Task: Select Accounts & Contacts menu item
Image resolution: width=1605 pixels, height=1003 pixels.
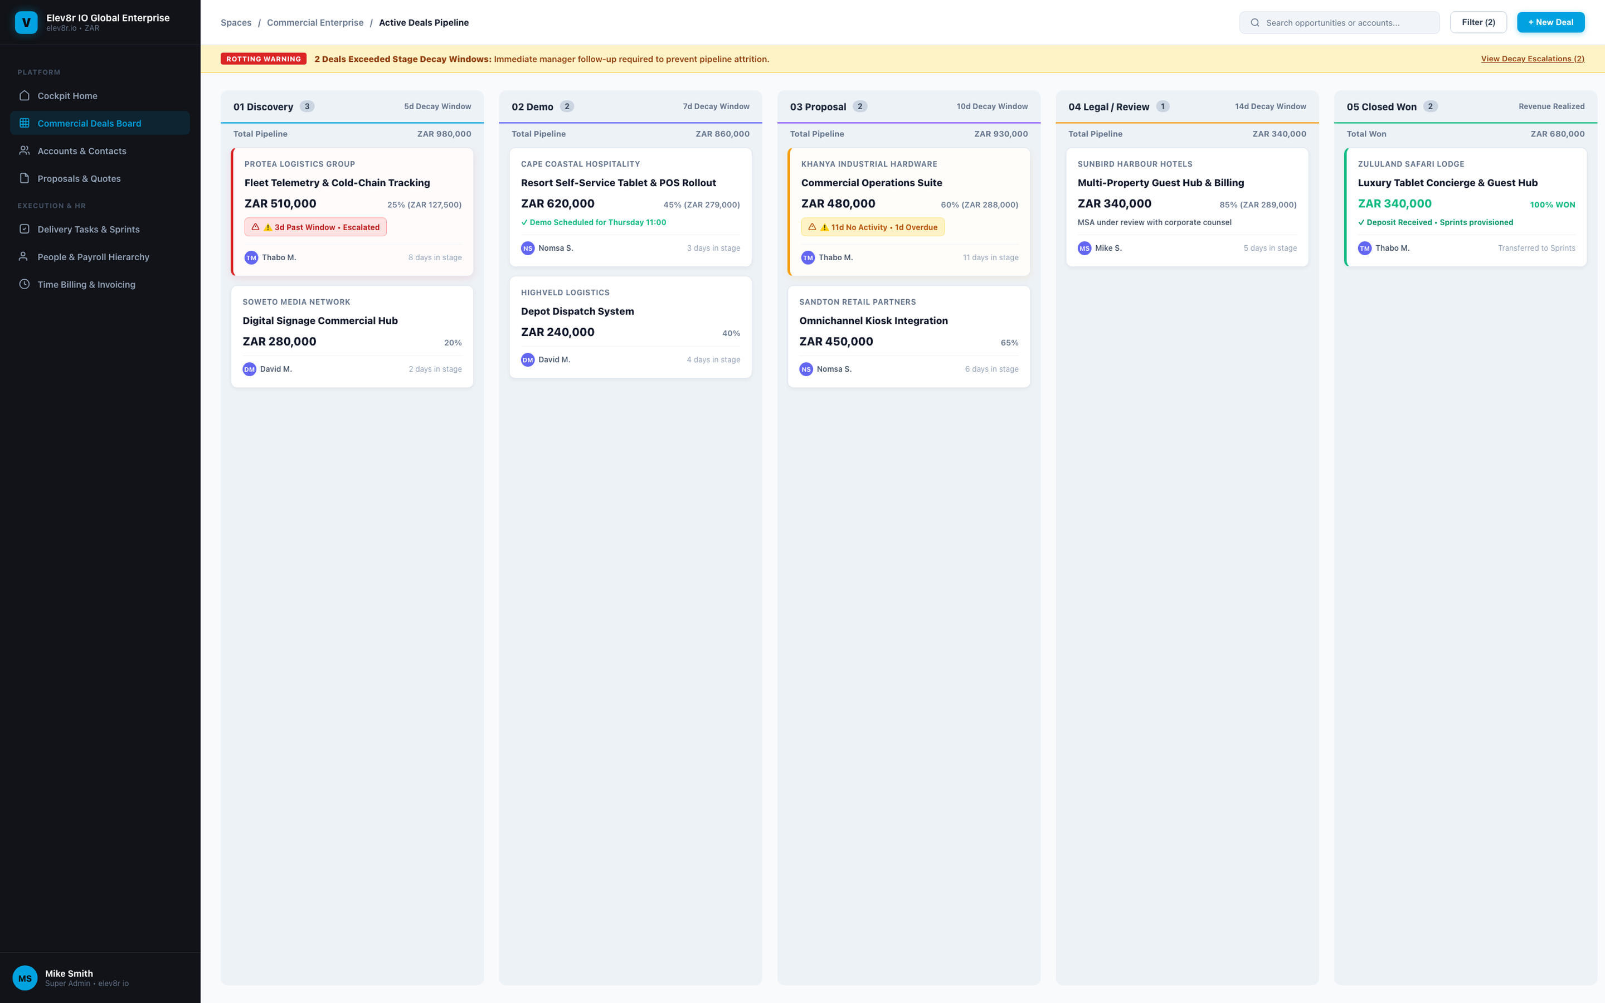Action: pos(100,150)
